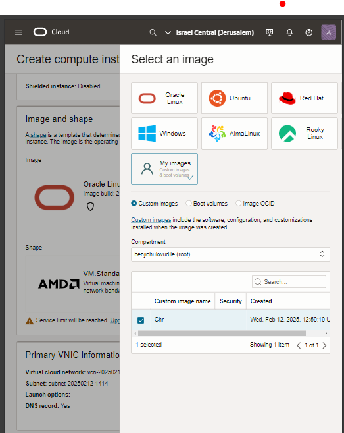Open the user profile avatar
The width and height of the screenshot is (344, 433).
(x=329, y=32)
